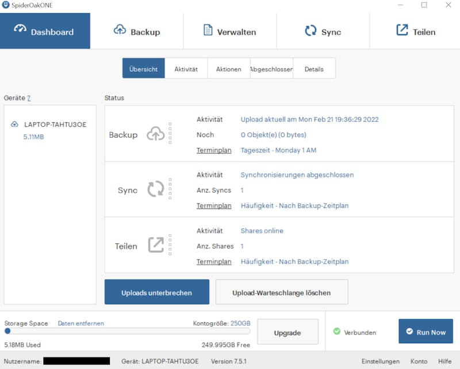Click the 249.995GB Free text
This screenshot has width=460, height=369.
coord(226,345)
